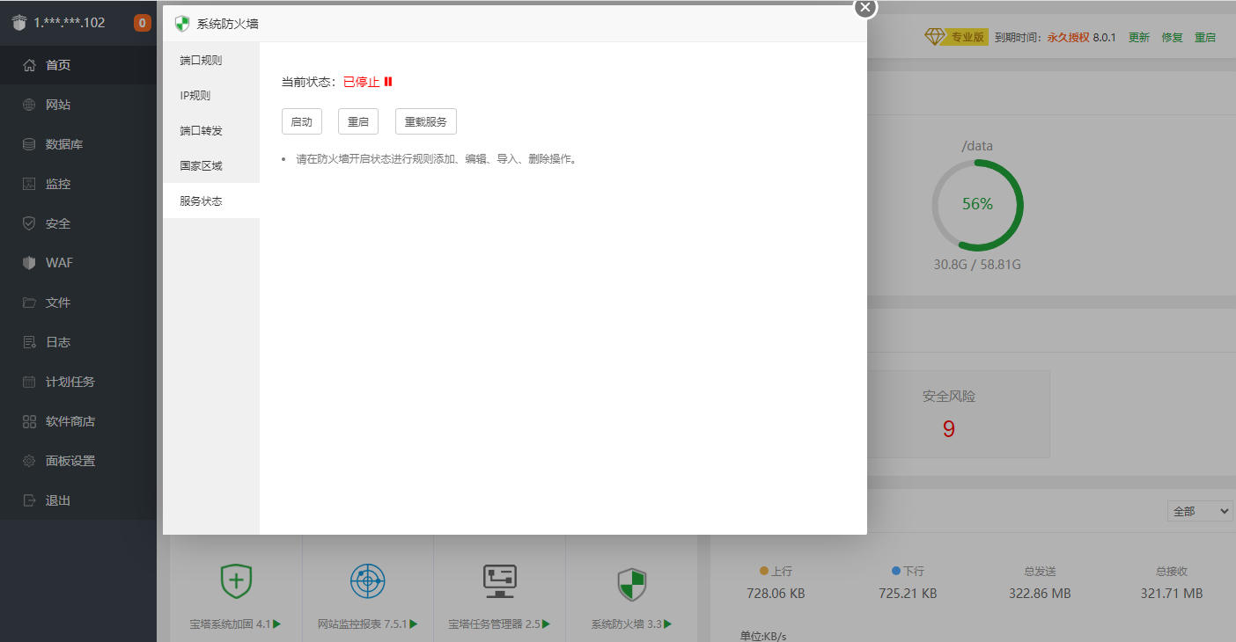Click the 启动 button to start firewall

[x=302, y=121]
